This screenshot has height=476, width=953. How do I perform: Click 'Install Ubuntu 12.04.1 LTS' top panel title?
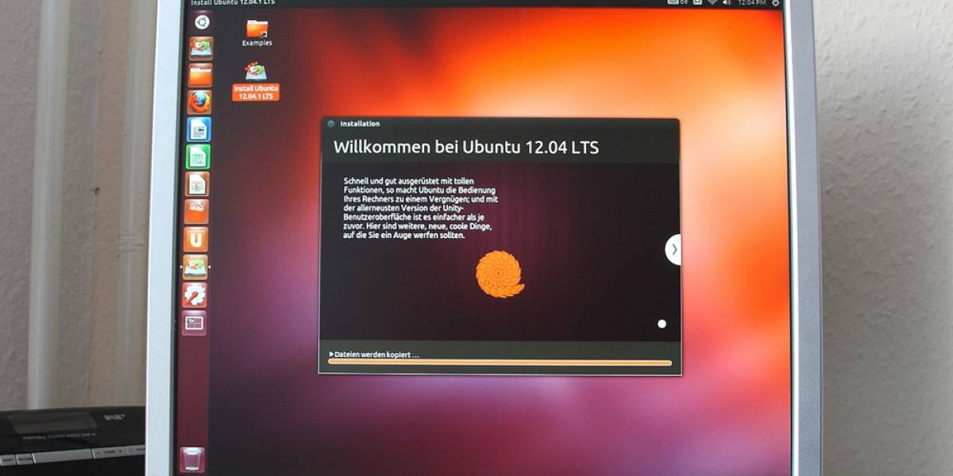(x=233, y=3)
